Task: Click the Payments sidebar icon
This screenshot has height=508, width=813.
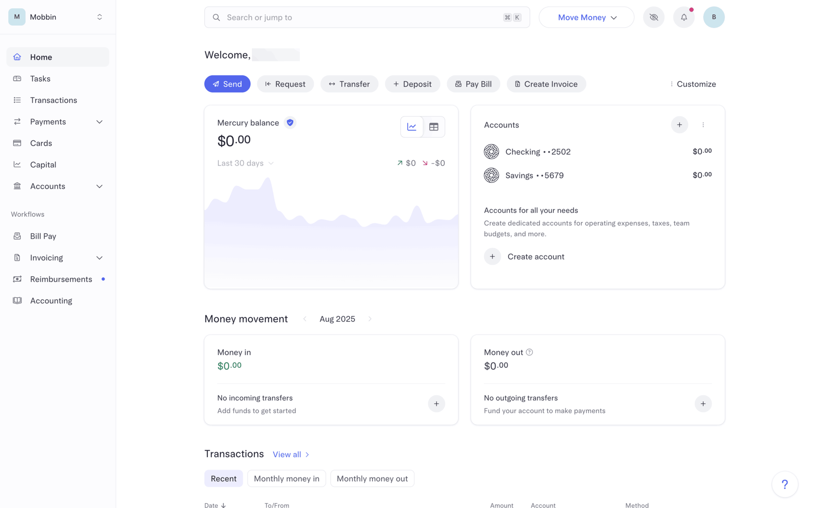Action: [17, 122]
